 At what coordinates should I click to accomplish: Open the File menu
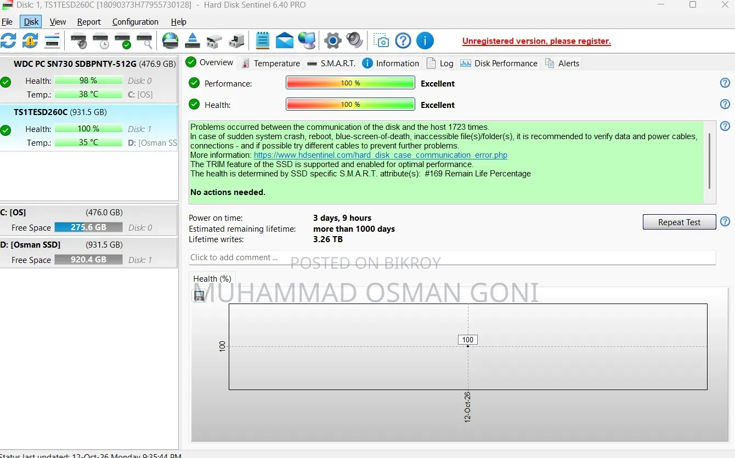point(7,22)
